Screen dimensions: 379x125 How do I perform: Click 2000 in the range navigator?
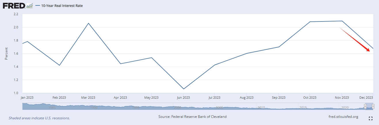[x=177, y=108]
